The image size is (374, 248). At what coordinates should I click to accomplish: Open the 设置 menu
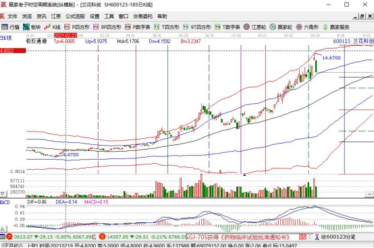point(95,16)
